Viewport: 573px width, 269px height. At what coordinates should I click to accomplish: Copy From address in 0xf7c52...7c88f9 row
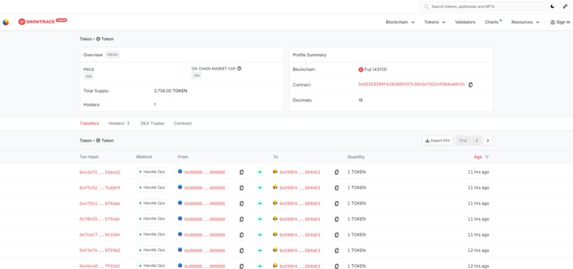coord(242,188)
